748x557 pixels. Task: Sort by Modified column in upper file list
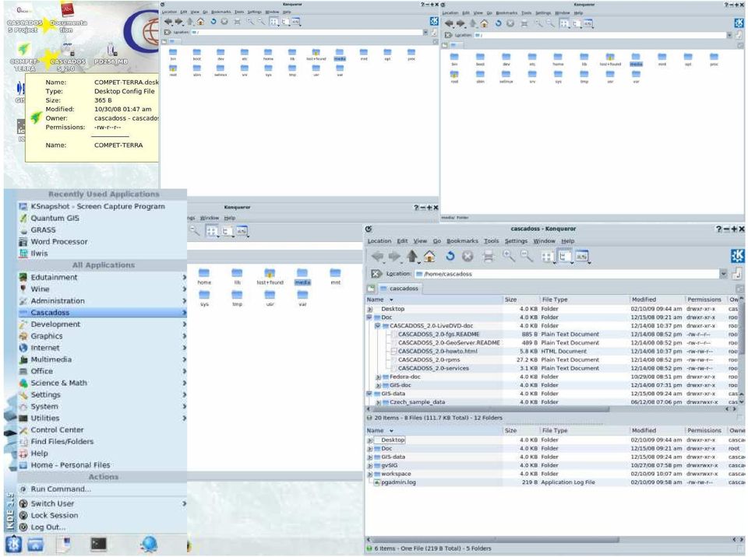657,300
